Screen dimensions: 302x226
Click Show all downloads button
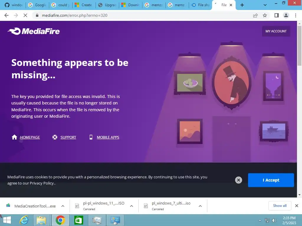click(x=280, y=206)
